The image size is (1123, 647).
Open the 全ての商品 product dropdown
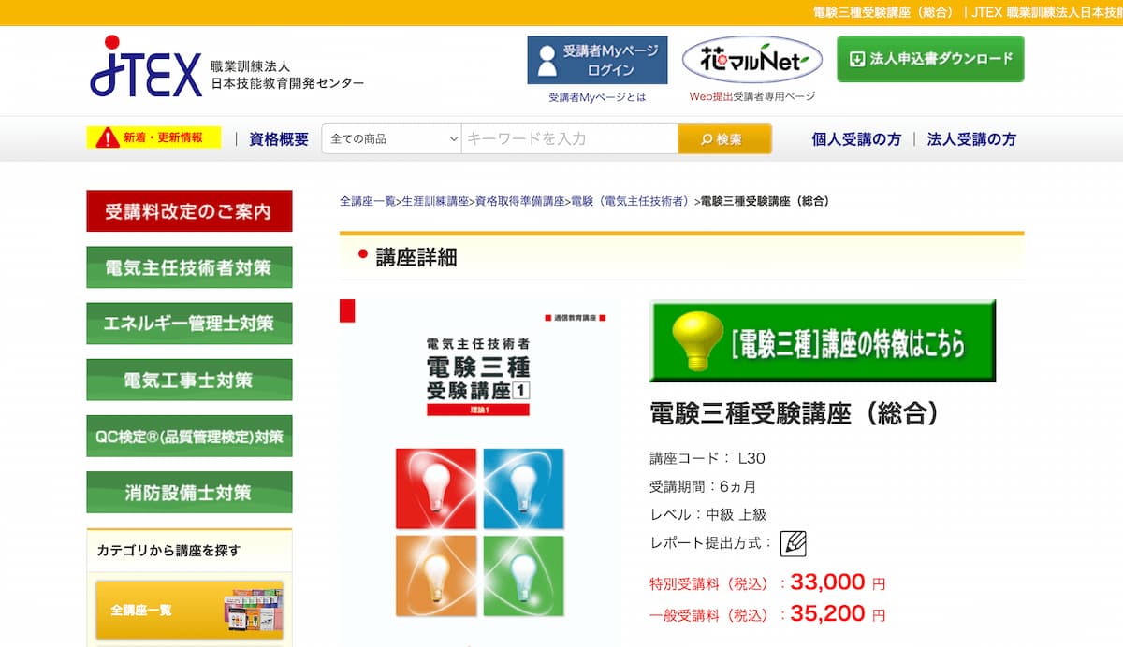click(x=390, y=137)
